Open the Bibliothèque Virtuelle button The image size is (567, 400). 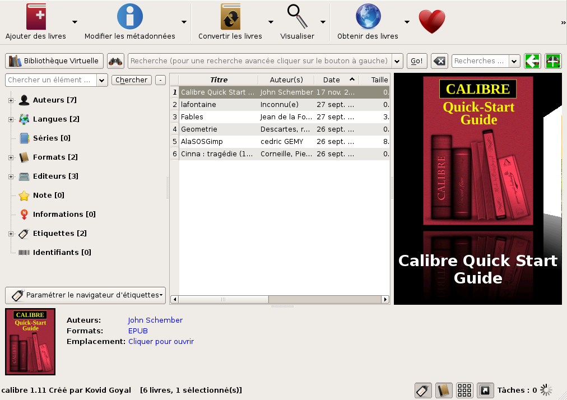pyautogui.click(x=54, y=61)
